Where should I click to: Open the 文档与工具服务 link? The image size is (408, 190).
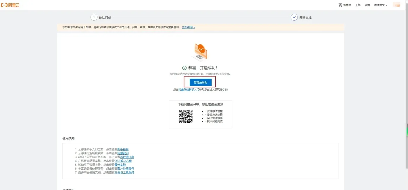124,172
